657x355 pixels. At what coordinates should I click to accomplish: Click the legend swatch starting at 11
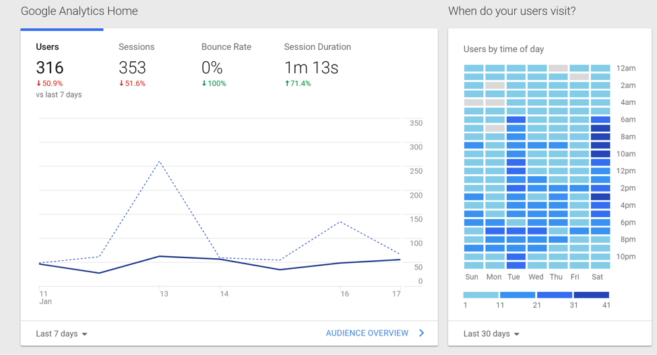pyautogui.click(x=518, y=294)
